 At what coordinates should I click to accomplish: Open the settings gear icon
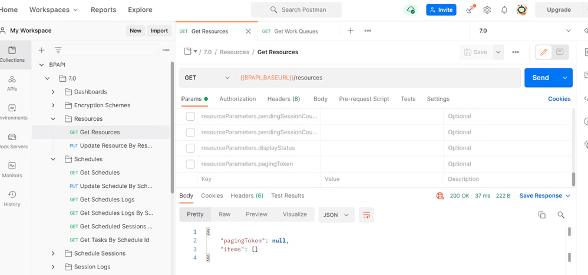coord(487,10)
